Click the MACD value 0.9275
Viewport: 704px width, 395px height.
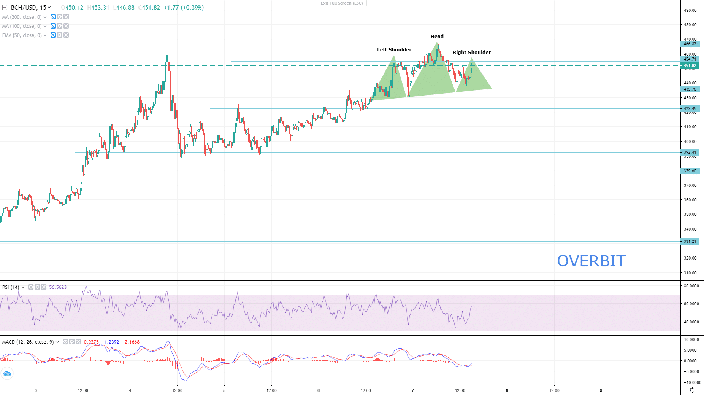click(x=91, y=342)
